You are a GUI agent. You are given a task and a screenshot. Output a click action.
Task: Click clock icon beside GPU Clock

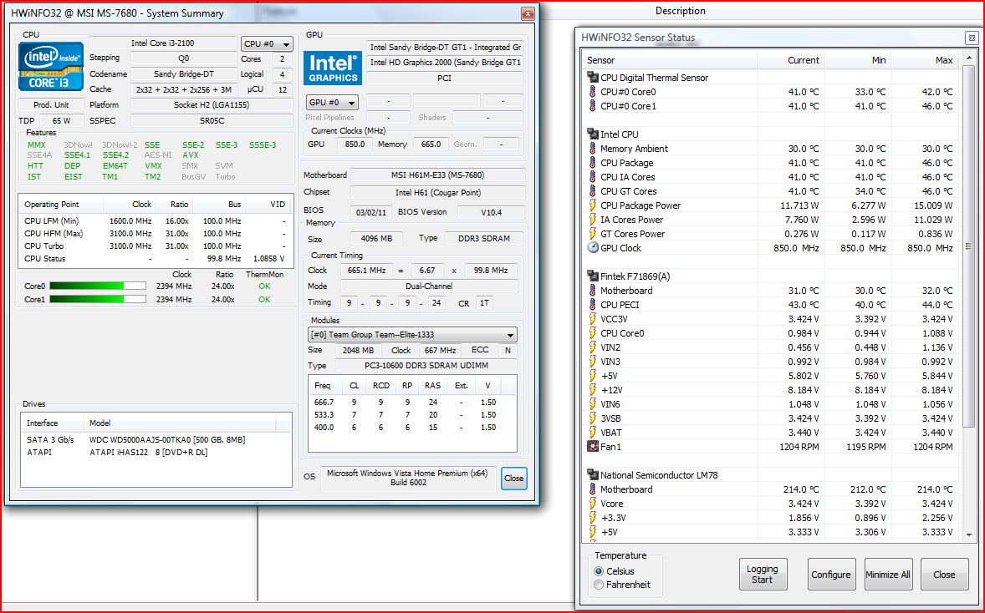pyautogui.click(x=592, y=248)
